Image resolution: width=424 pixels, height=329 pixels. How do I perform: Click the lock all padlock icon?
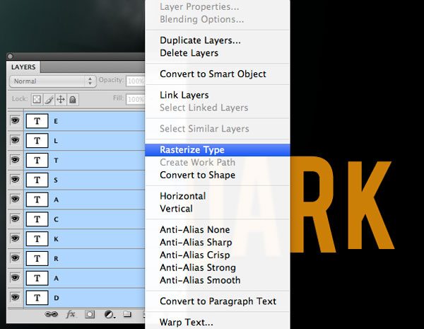(x=72, y=100)
